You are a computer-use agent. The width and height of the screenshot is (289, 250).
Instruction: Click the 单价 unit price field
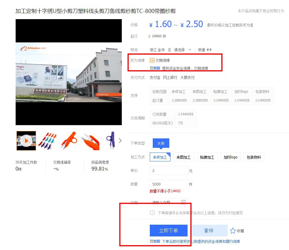169,170
